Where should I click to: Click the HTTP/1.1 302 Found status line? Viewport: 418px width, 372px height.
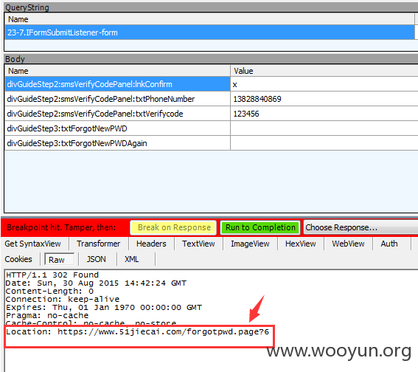coord(52,275)
